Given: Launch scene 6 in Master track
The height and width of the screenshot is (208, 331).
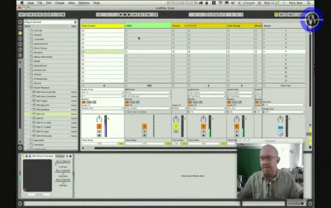Looking at the screenshot, I should click(x=264, y=52).
